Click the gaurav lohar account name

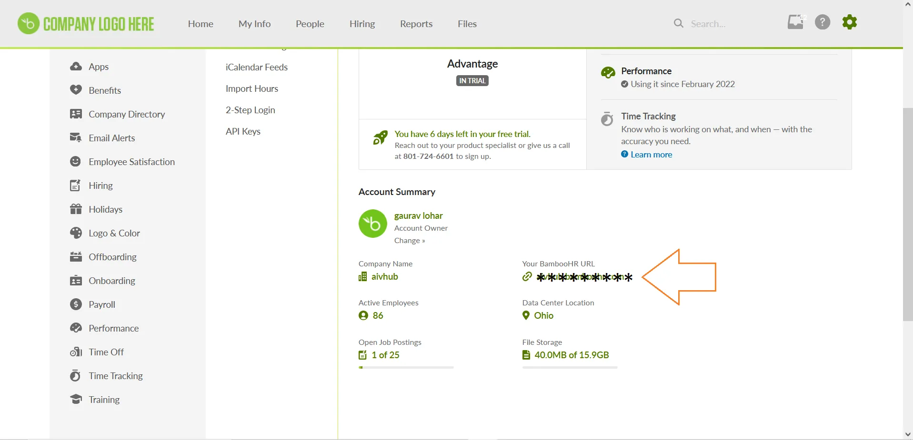[x=419, y=215]
